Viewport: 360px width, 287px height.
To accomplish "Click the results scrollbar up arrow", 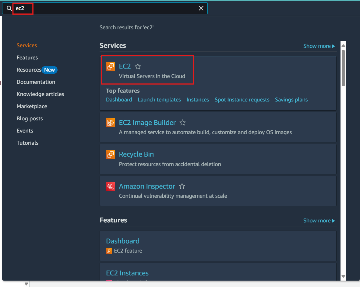I will point(343,46).
